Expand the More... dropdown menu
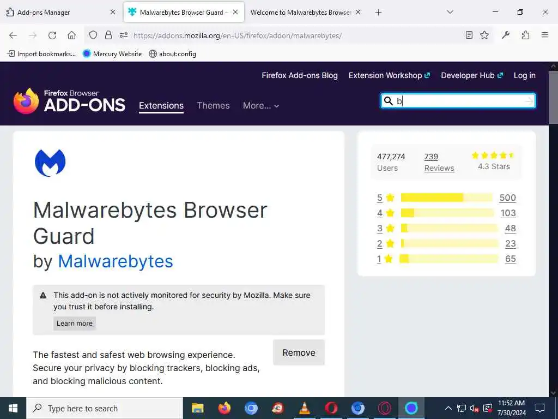Viewport: 558px width, 419px height. tap(261, 105)
